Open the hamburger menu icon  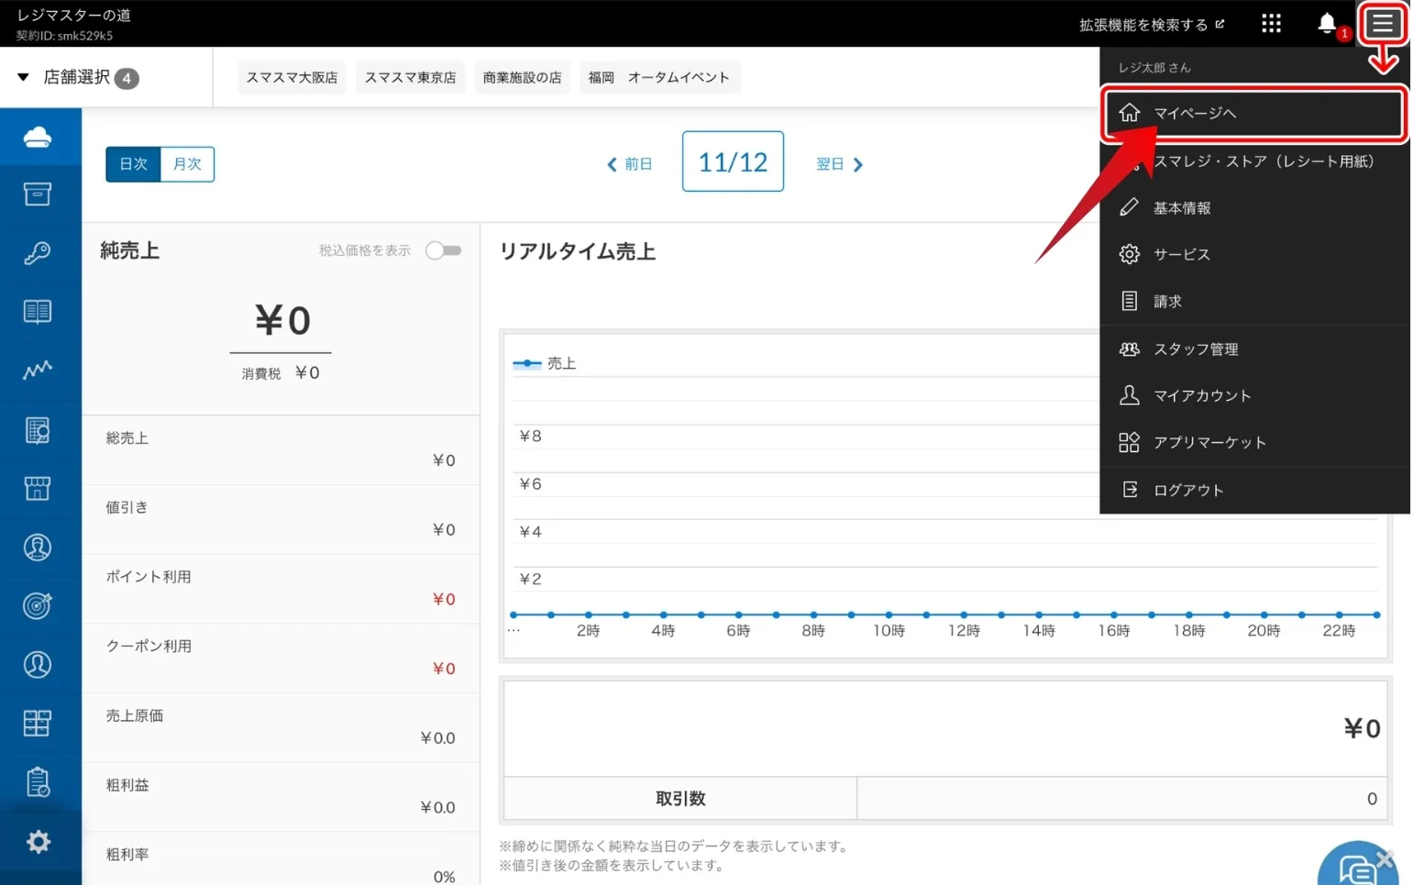click(1382, 23)
